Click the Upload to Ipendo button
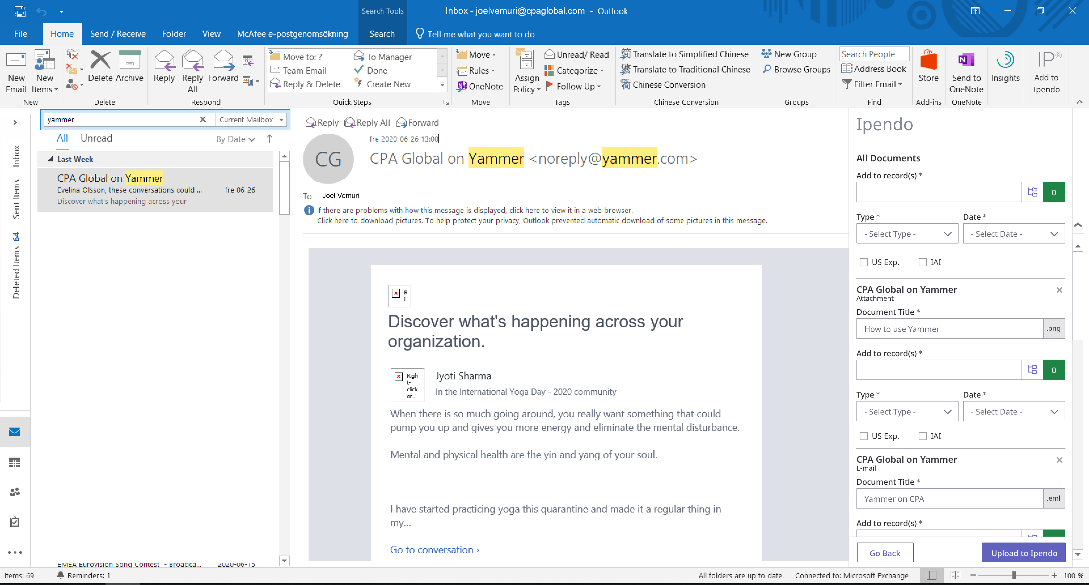This screenshot has height=585, width=1089. (x=1023, y=553)
